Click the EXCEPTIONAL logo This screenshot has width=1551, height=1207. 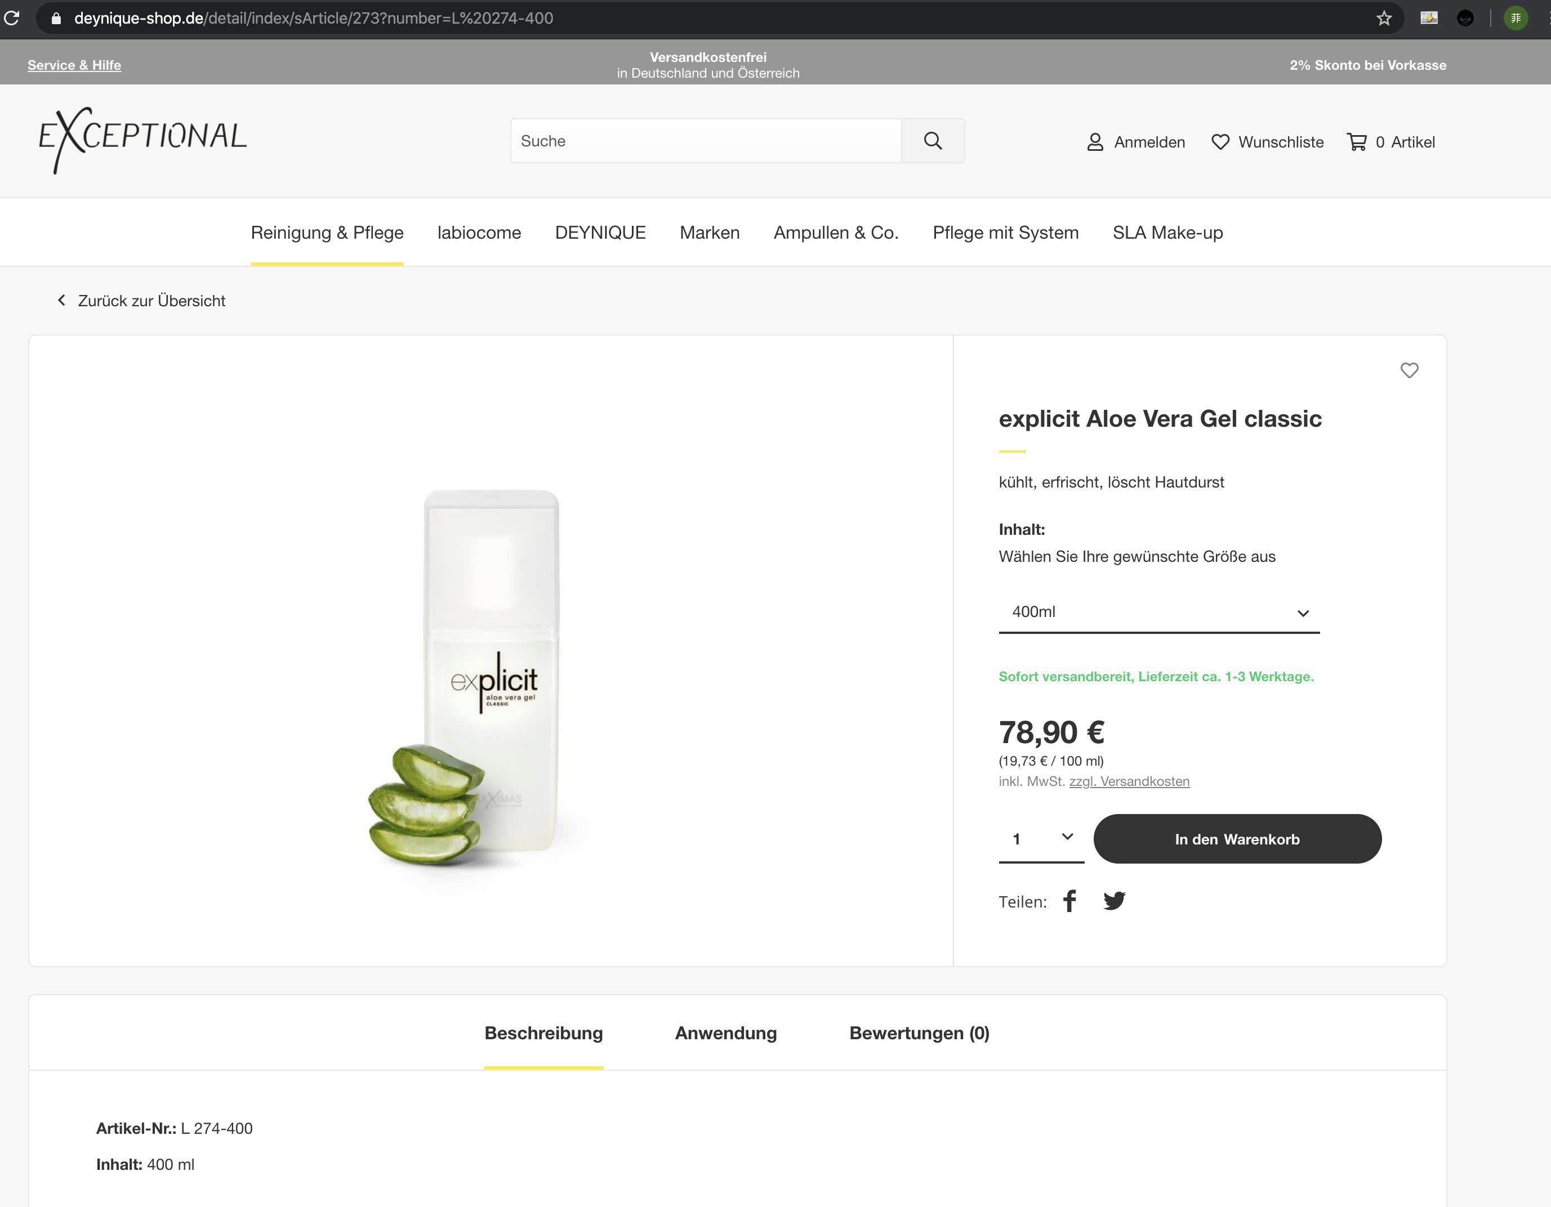(142, 140)
